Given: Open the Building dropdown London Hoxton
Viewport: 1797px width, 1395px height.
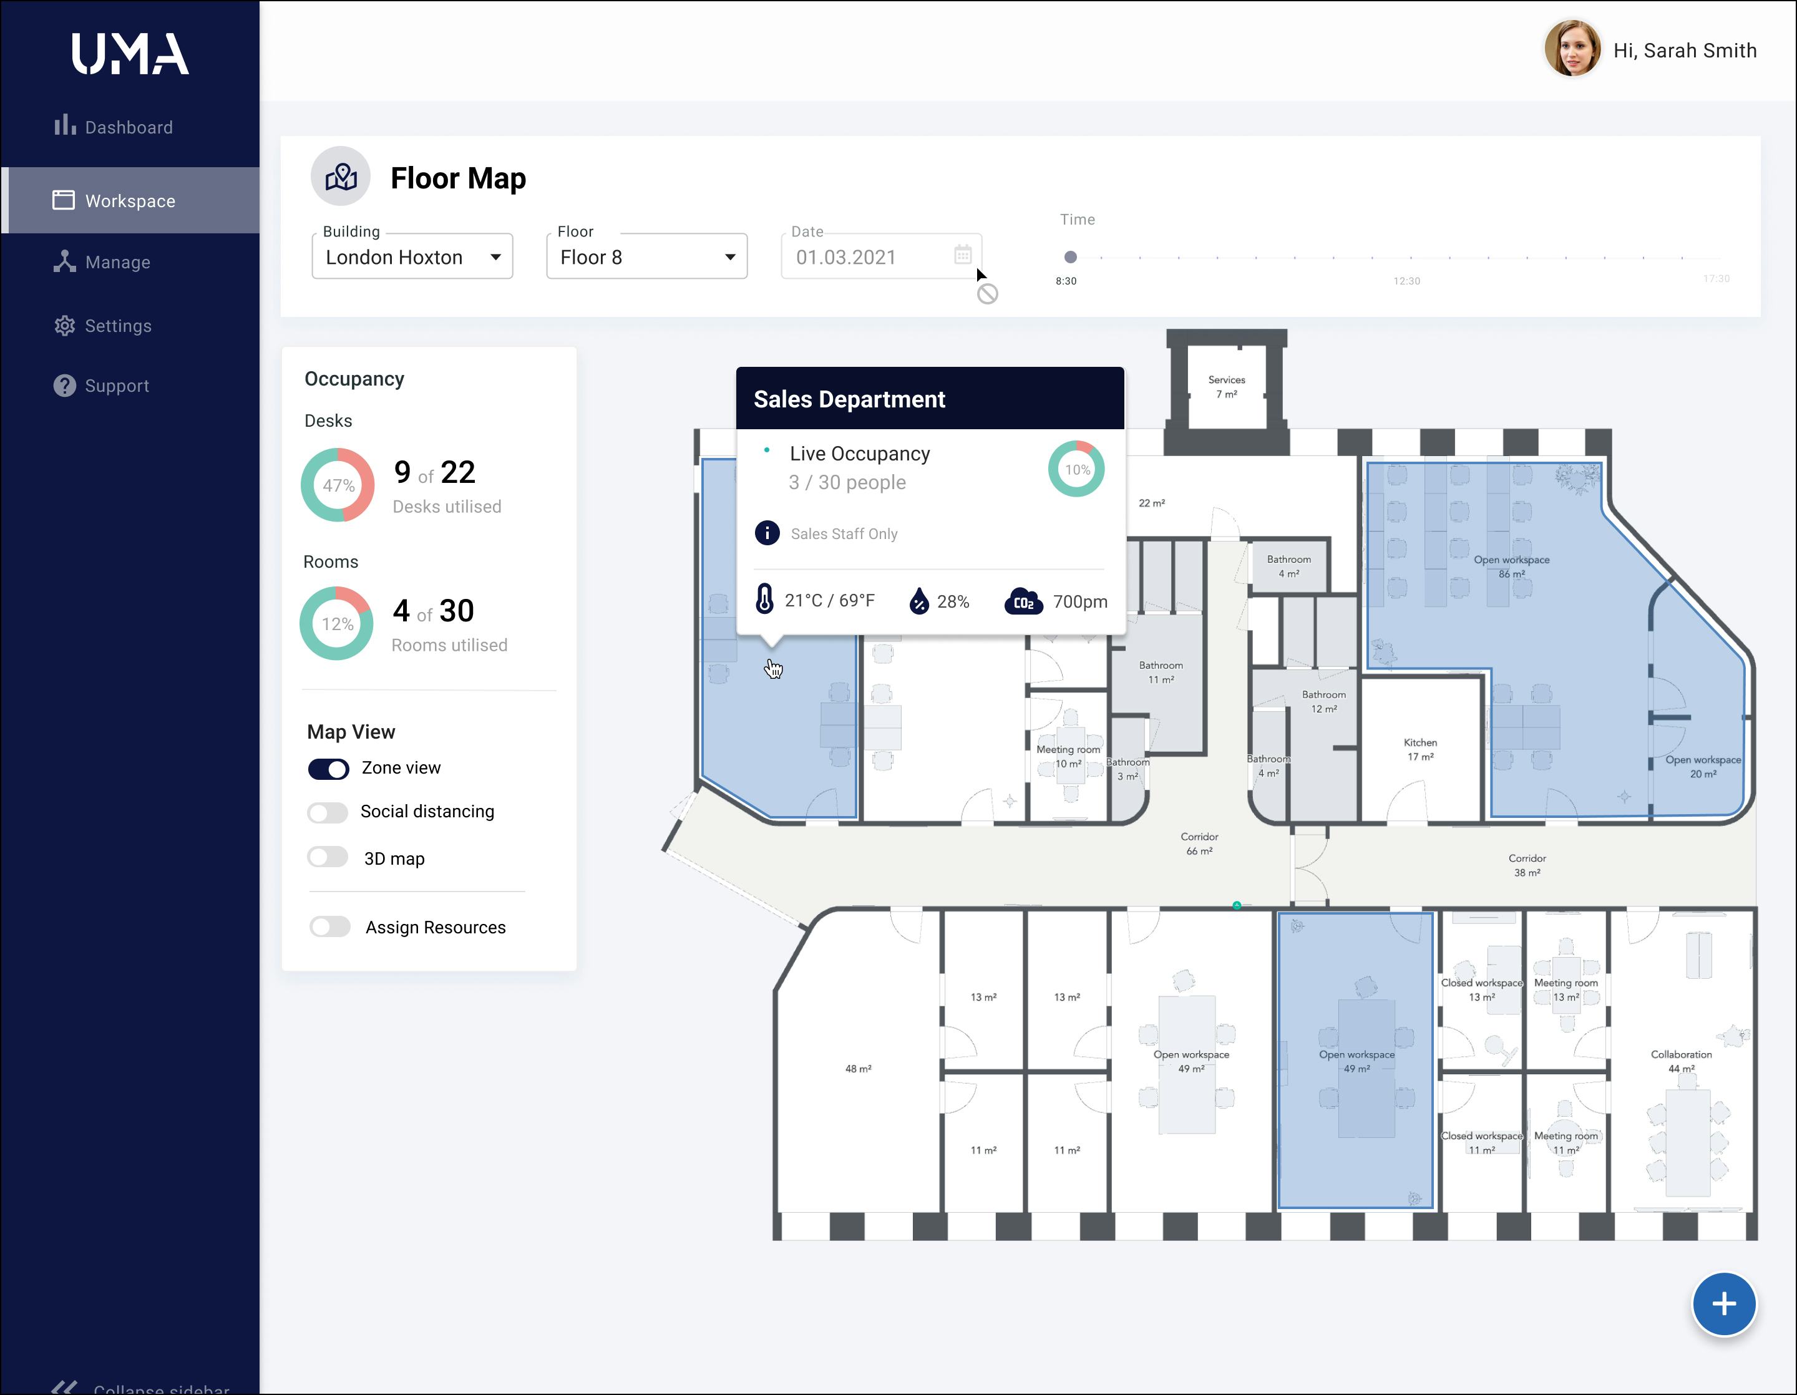Looking at the screenshot, I should pyautogui.click(x=412, y=256).
